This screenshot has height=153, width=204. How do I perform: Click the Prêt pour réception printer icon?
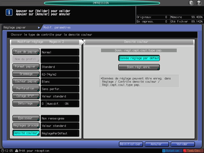tap(17, 151)
